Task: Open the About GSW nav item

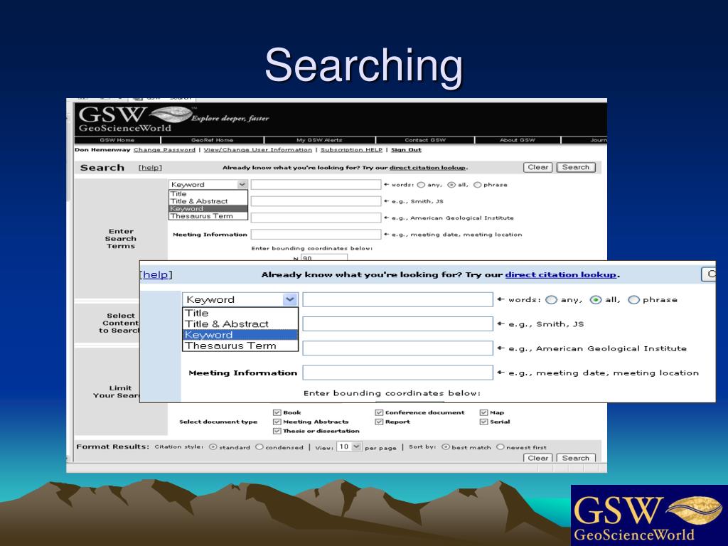Action: [518, 140]
